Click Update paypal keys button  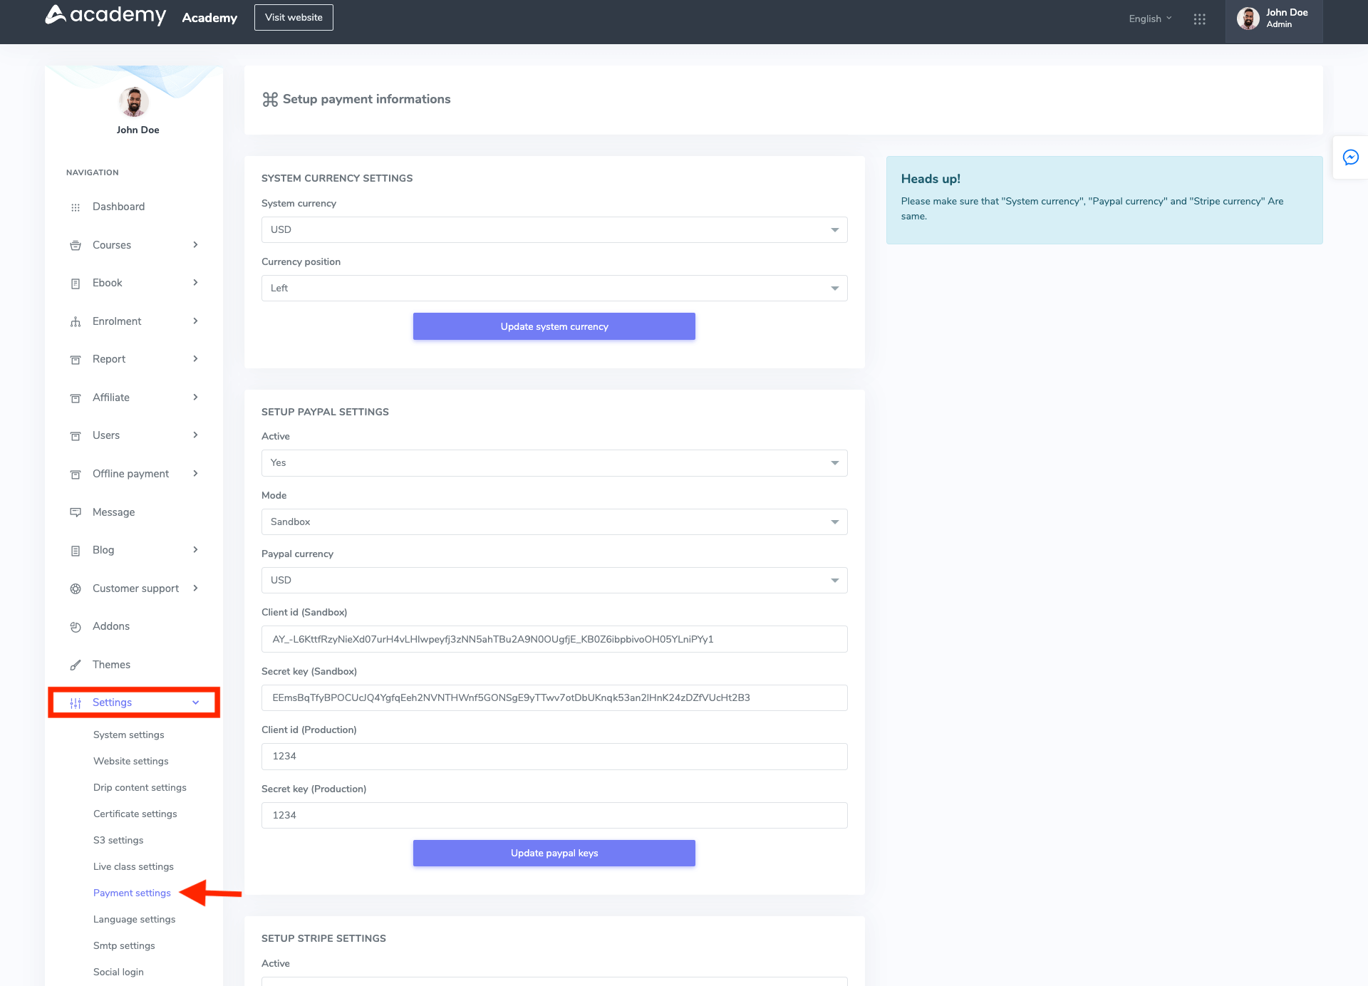(x=554, y=852)
